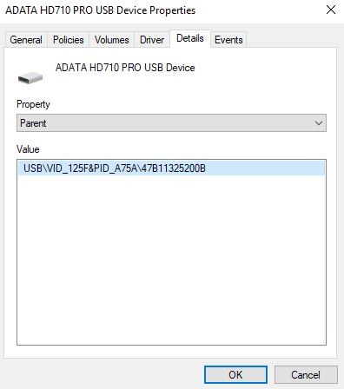Click the Property label
Screen dimensions: 344x389
click(x=33, y=104)
